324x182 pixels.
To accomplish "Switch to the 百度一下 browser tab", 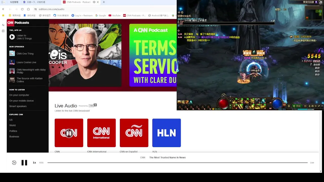I will [x=34, y=2].
